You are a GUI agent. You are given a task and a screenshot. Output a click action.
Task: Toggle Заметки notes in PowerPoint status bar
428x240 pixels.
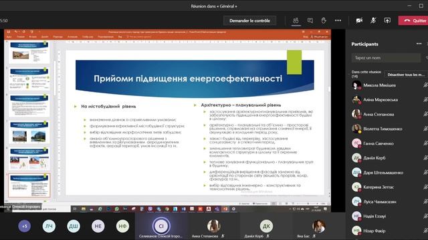(x=244, y=203)
